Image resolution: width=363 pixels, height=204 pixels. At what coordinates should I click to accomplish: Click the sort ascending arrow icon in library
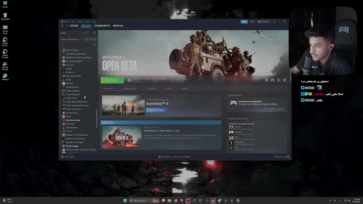tap(87, 39)
